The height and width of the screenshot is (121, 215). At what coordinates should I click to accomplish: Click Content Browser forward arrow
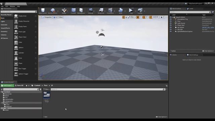coord(29,86)
